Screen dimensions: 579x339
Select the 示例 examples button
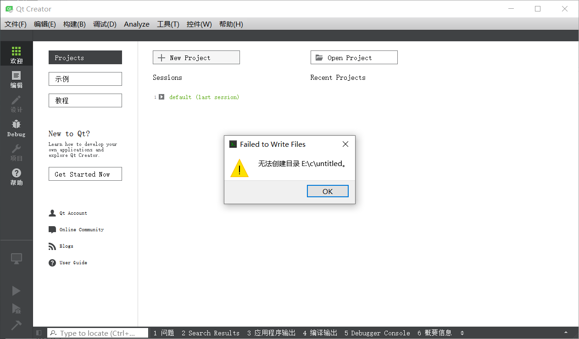pyautogui.click(x=85, y=79)
